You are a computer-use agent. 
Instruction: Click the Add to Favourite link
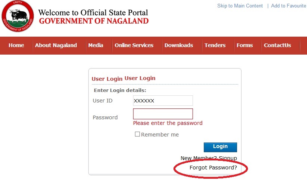pos(288,6)
